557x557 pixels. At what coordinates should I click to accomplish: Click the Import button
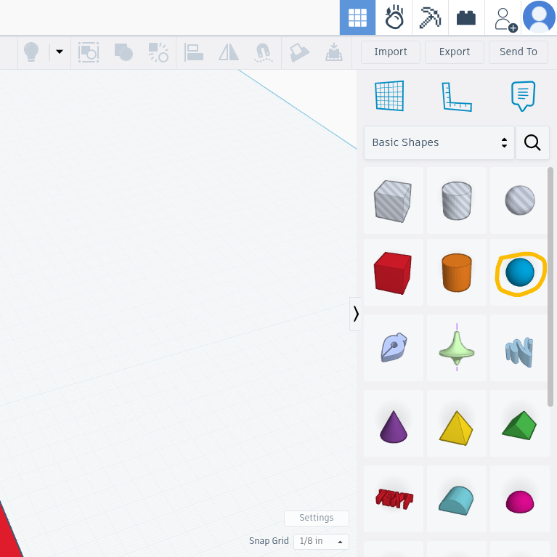click(391, 52)
